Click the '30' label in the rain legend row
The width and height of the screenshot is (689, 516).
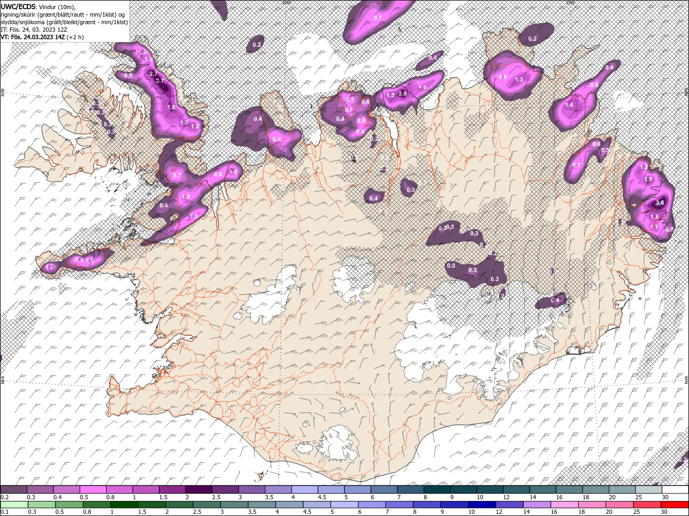[664, 512]
